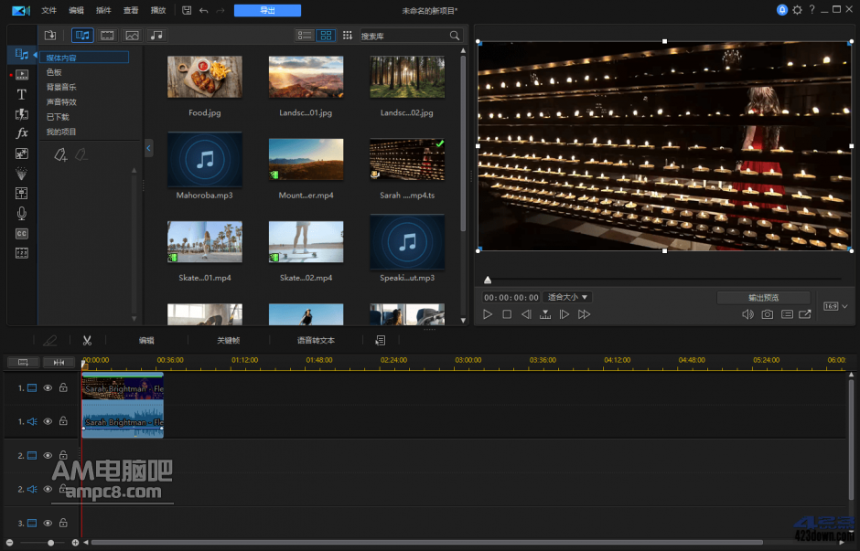Show only video files filter icon
The height and width of the screenshot is (551, 860).
tap(107, 36)
